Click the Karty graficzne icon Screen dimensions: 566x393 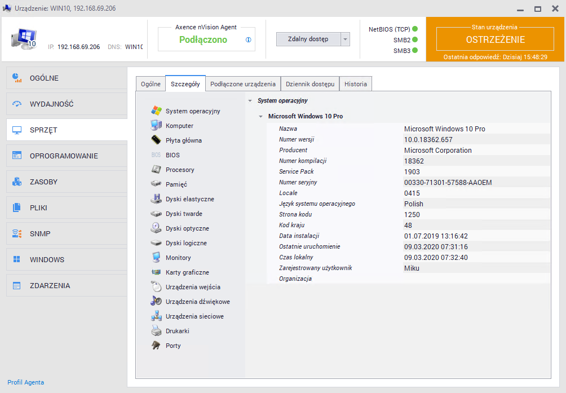point(156,272)
